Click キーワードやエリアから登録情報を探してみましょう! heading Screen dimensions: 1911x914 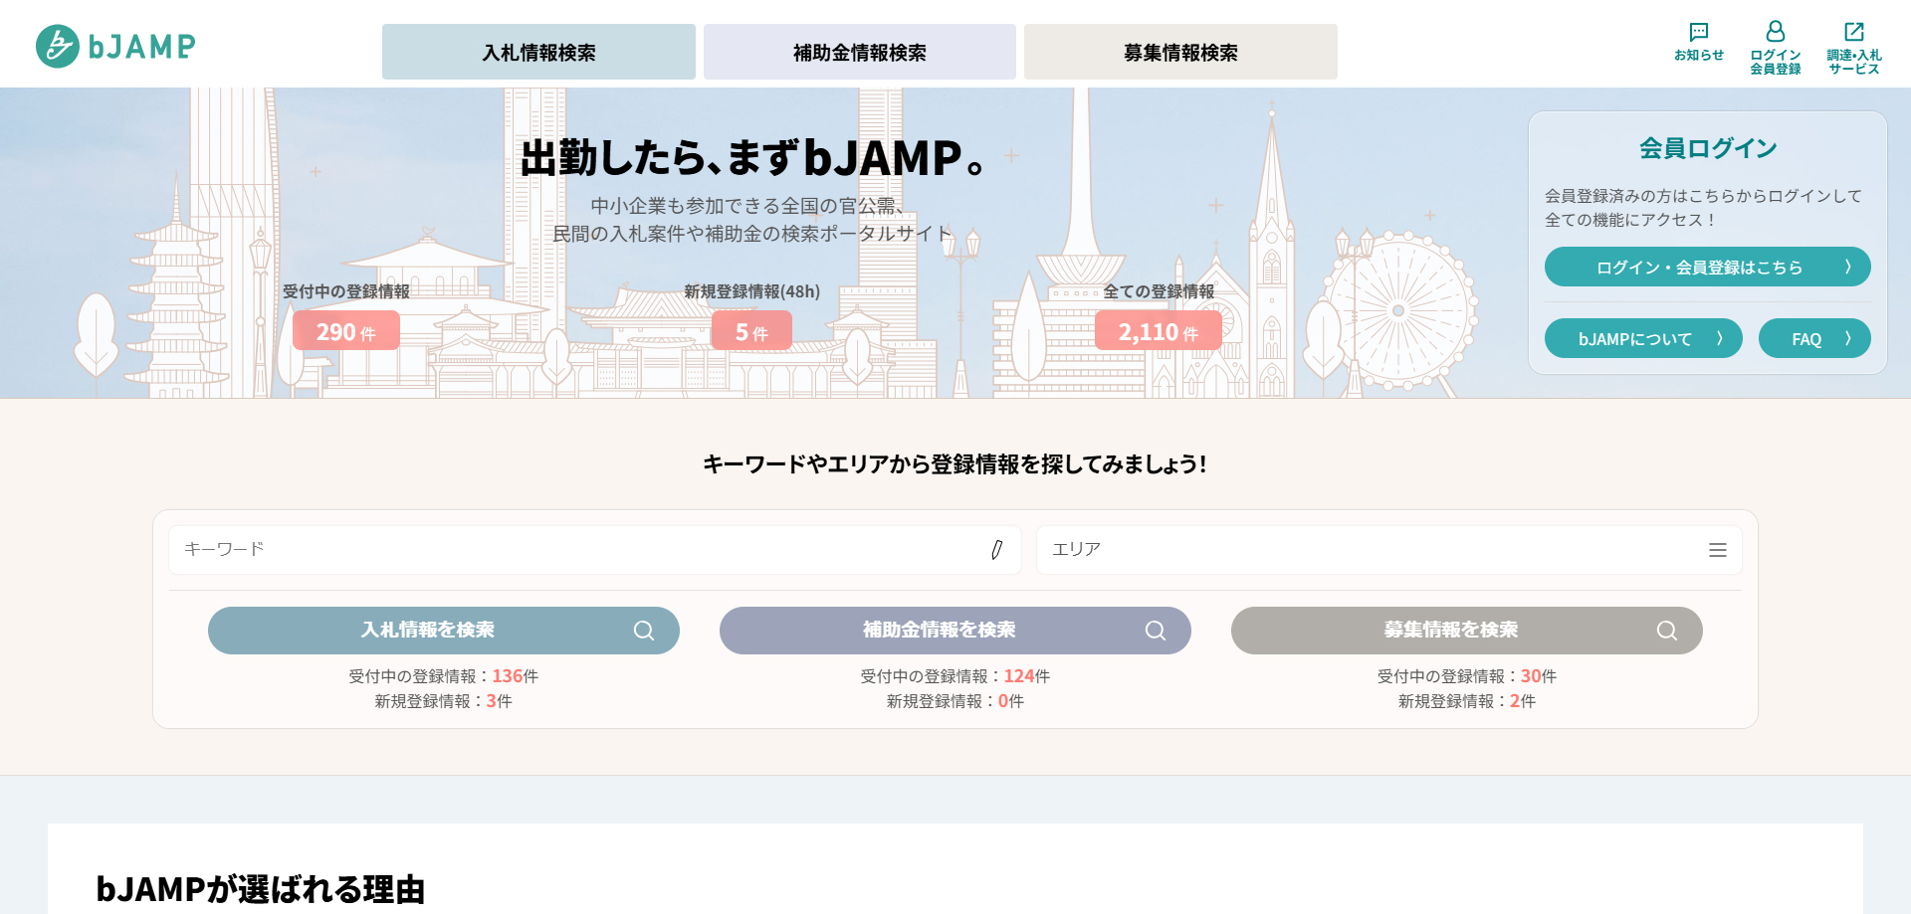point(955,464)
